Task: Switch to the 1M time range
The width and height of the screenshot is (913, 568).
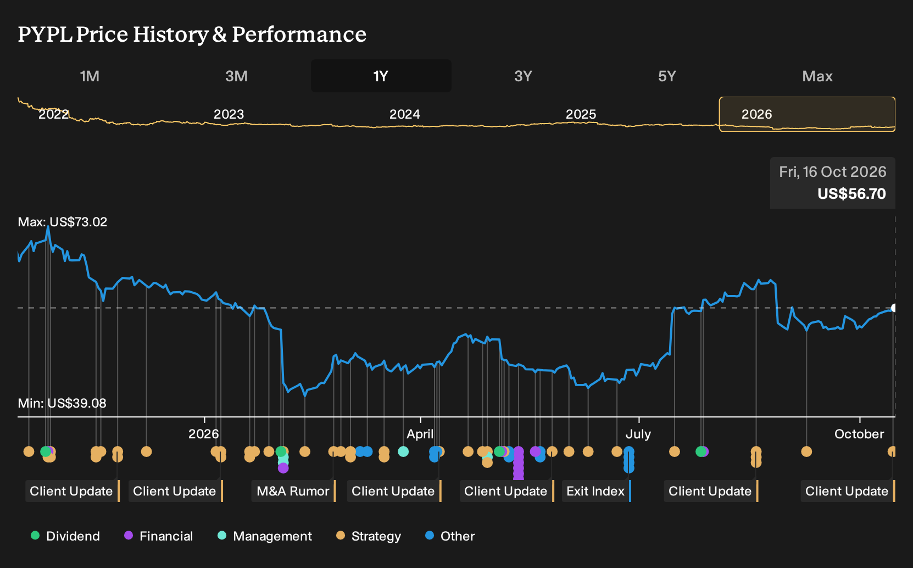Action: [90, 76]
